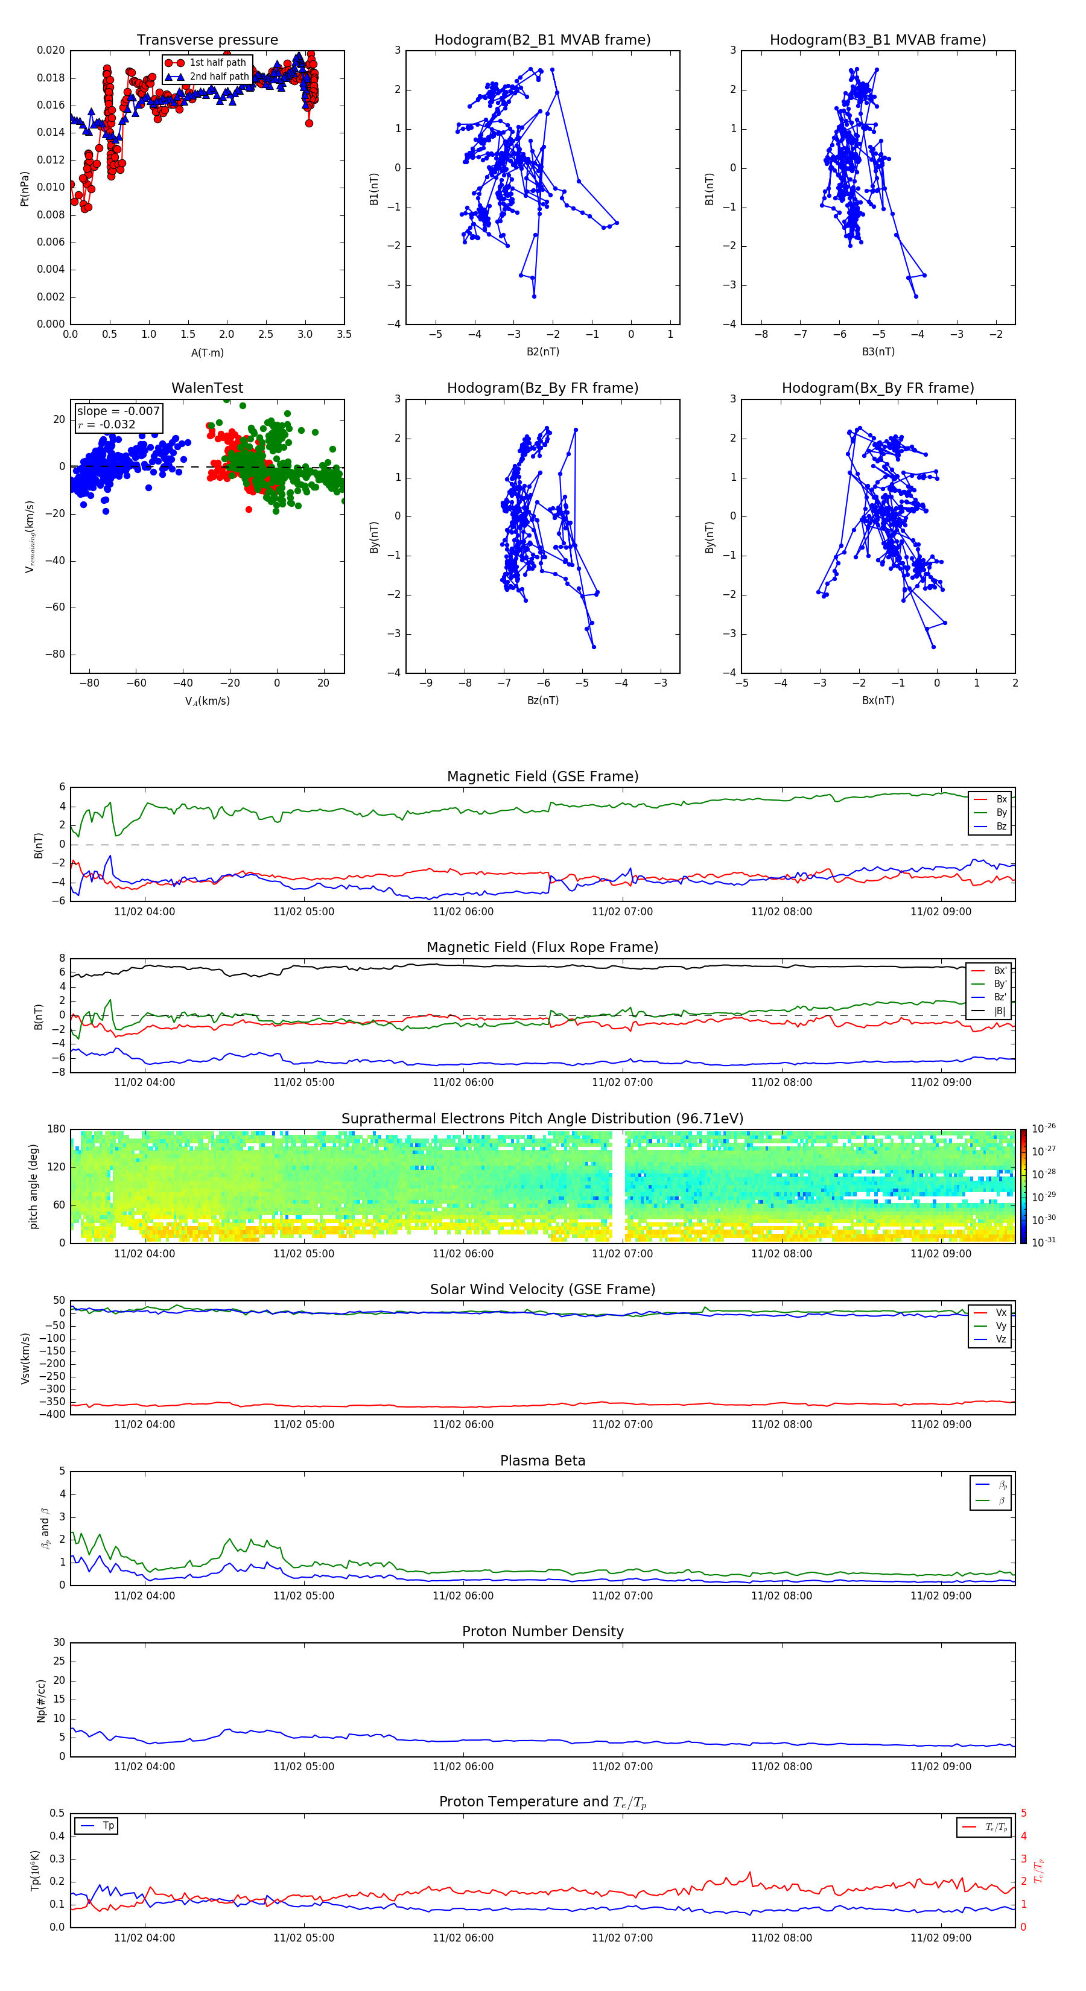1086x1991 pixels.
Task: Click '11/02 06:00' tick under Plasma Beta plot
Action: (x=463, y=1595)
